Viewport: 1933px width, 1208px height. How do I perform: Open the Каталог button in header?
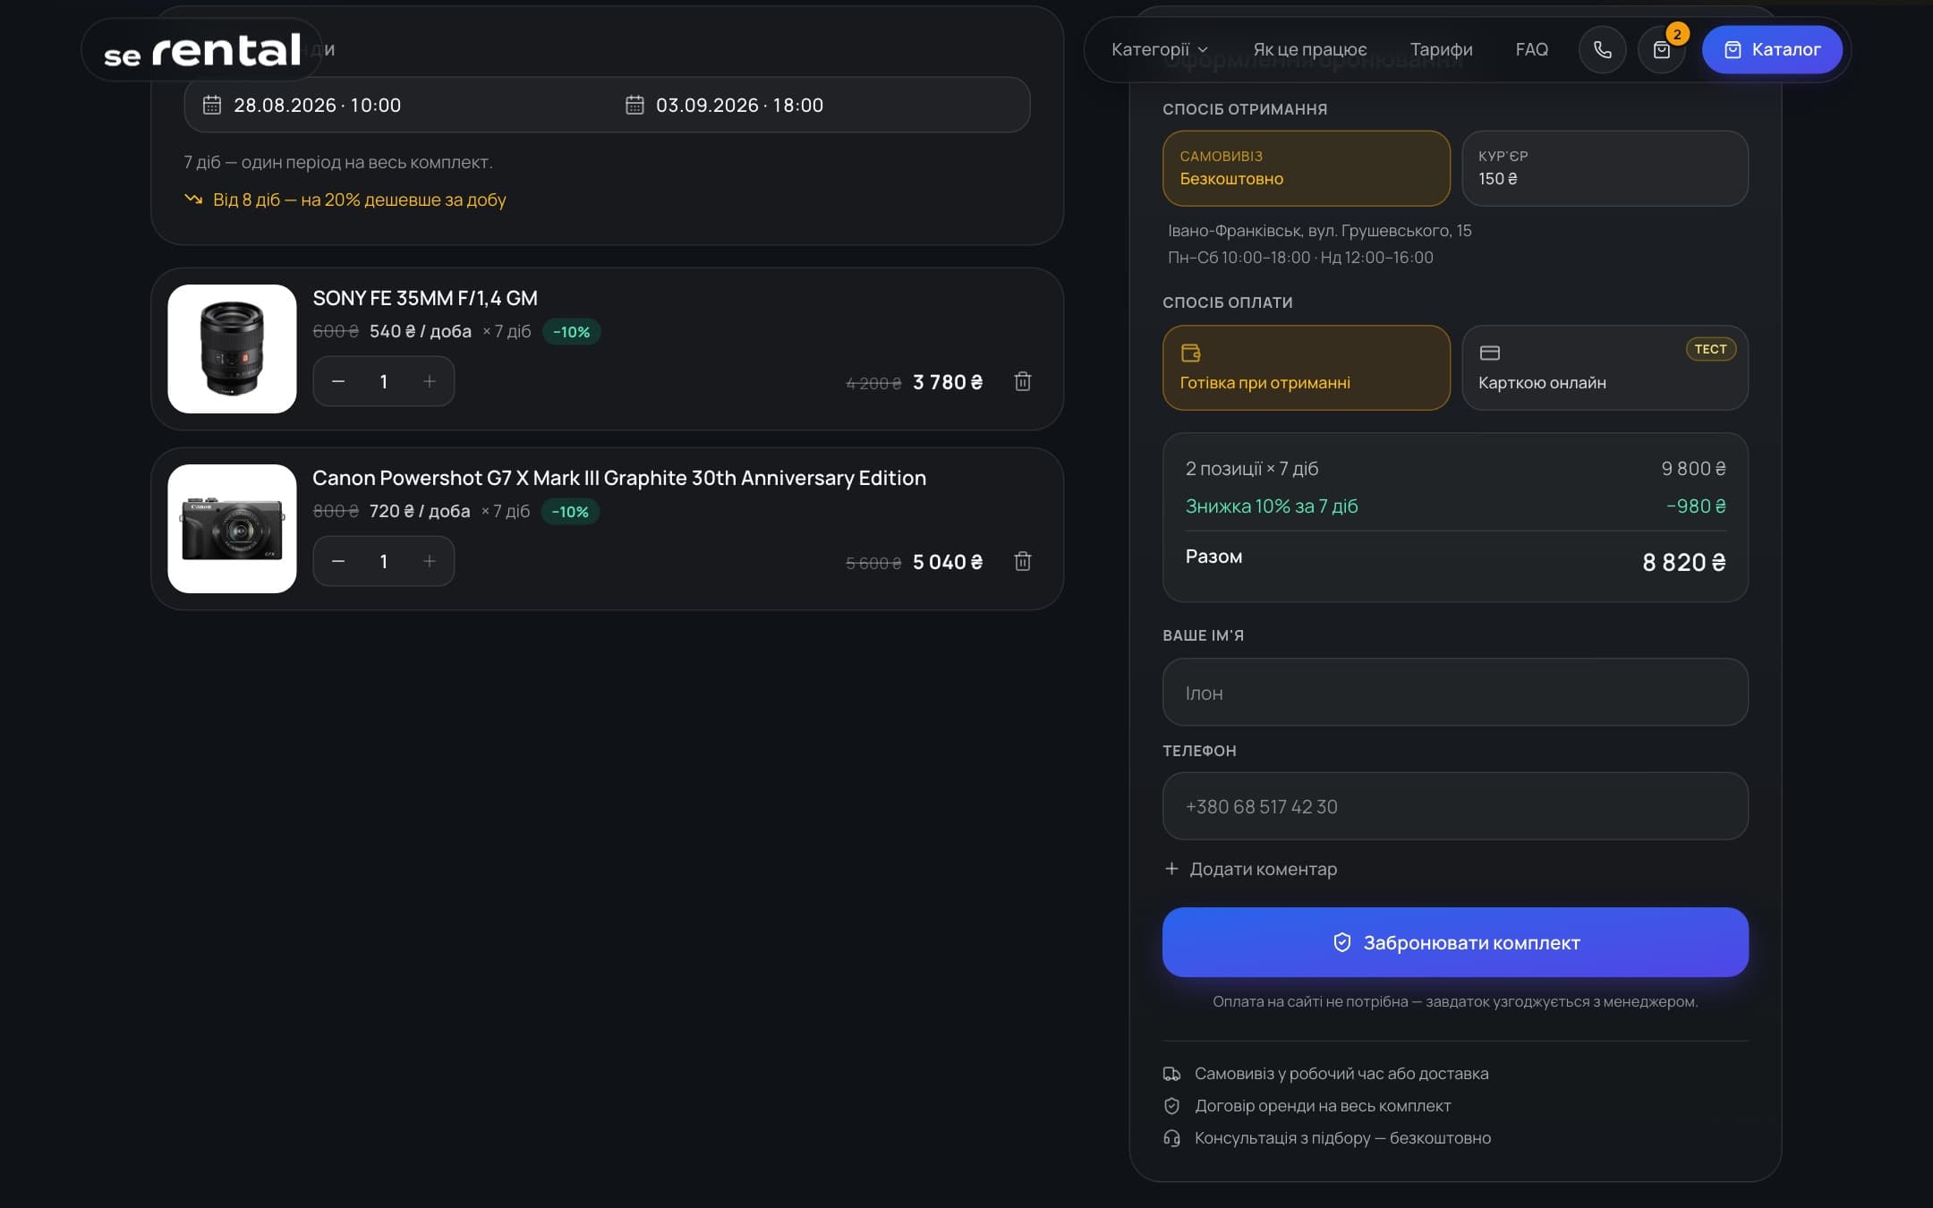click(x=1772, y=49)
